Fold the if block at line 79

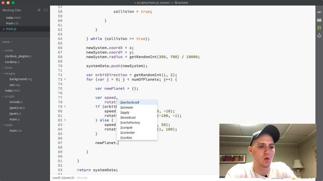(65, 107)
